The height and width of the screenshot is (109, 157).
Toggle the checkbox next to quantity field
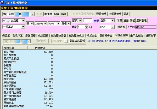[91, 27]
